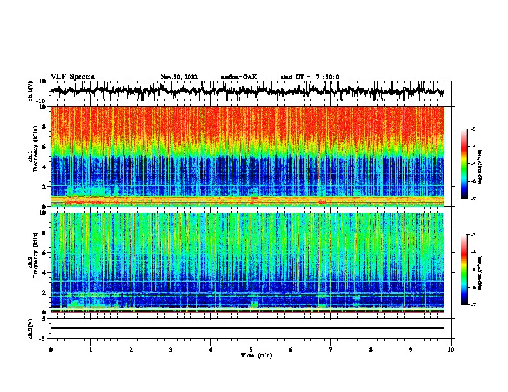Click time-axis tick label "7"
This screenshot has width=508, height=392.
[x=331, y=350]
